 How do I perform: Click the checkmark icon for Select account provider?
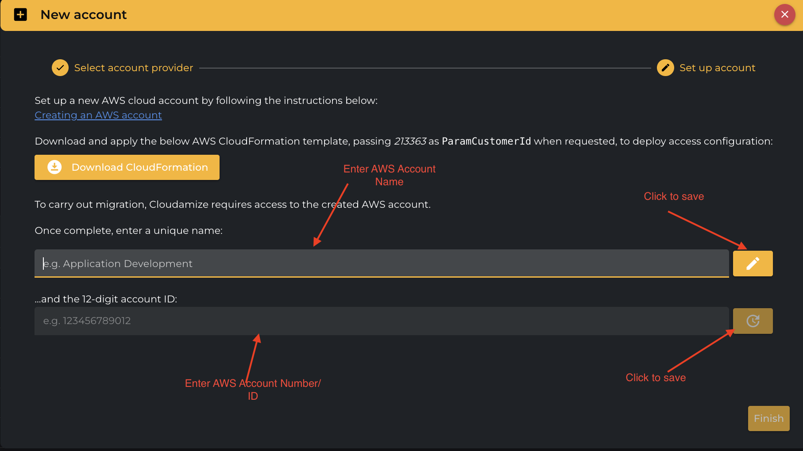tap(60, 68)
